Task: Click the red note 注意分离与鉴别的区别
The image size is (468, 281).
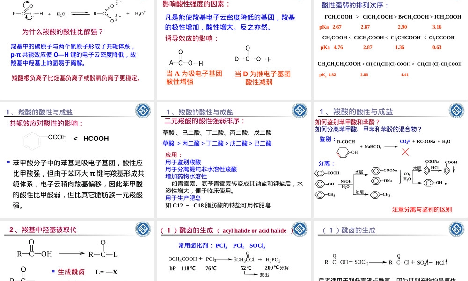Action: click(422, 210)
